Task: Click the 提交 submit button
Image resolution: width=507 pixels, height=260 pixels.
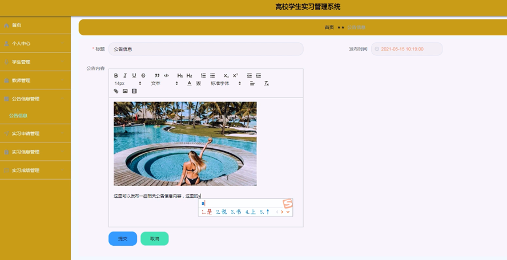Action: (123, 238)
